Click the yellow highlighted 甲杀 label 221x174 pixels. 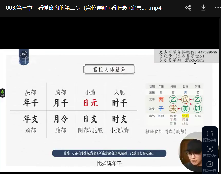185,116
